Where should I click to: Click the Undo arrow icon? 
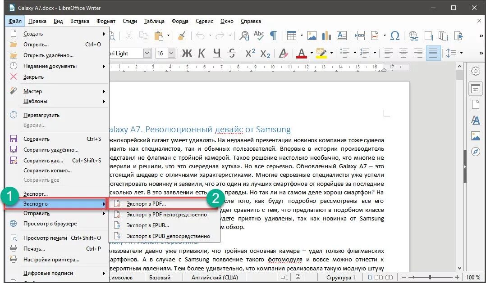[x=201, y=36]
